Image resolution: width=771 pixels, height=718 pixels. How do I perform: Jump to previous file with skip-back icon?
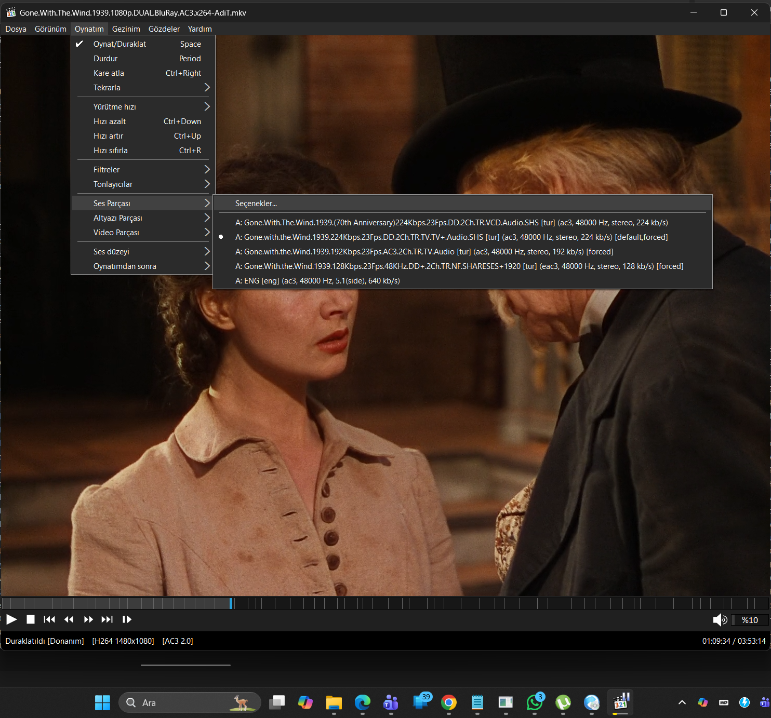click(x=49, y=619)
